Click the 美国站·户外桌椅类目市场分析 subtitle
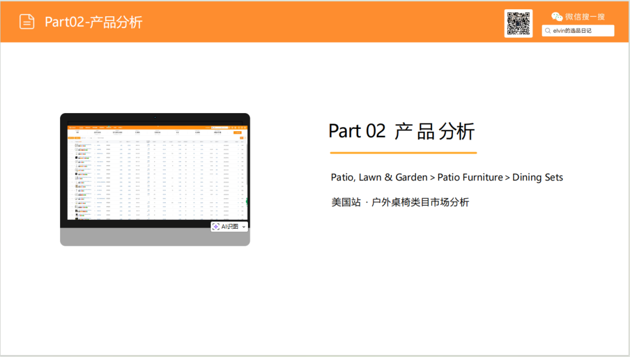This screenshot has width=630, height=357. click(400, 202)
